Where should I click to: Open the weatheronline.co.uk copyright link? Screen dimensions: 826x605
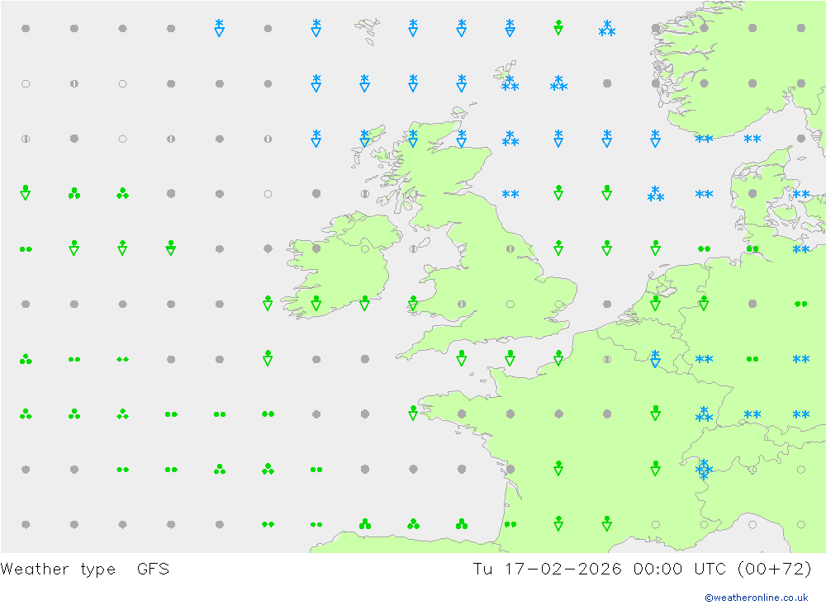pyautogui.click(x=756, y=598)
